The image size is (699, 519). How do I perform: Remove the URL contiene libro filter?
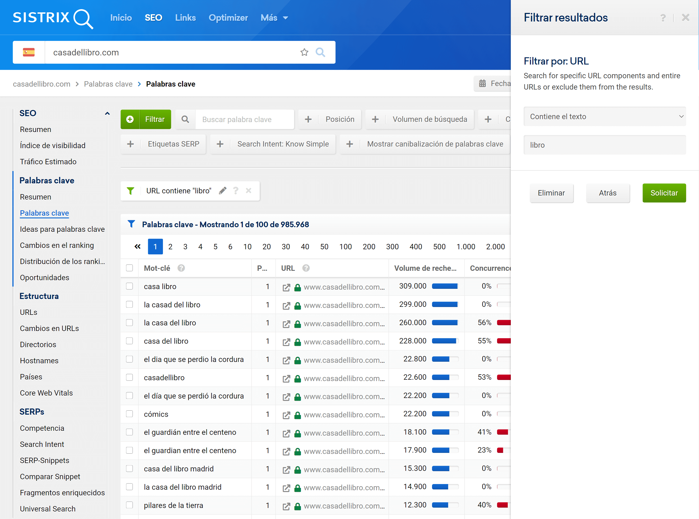248,191
